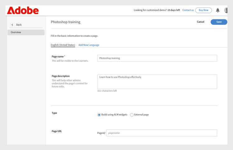The image size is (233, 150).
Task: Click into the Page description text area
Action: coord(157,82)
